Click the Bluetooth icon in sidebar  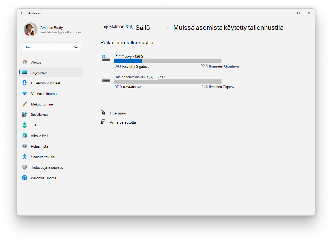[25, 83]
